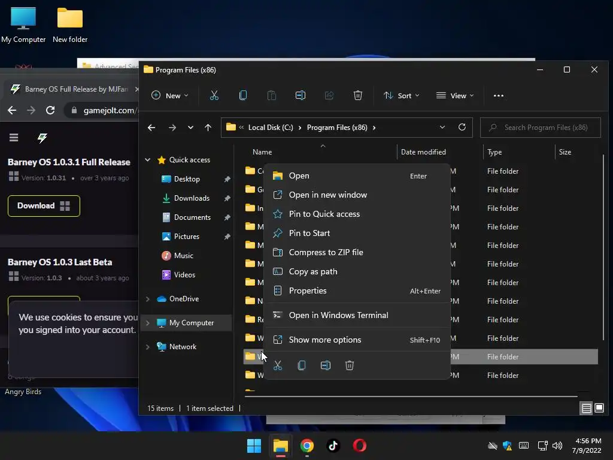Sort by Type column header
The width and height of the screenshot is (613, 460).
point(494,152)
